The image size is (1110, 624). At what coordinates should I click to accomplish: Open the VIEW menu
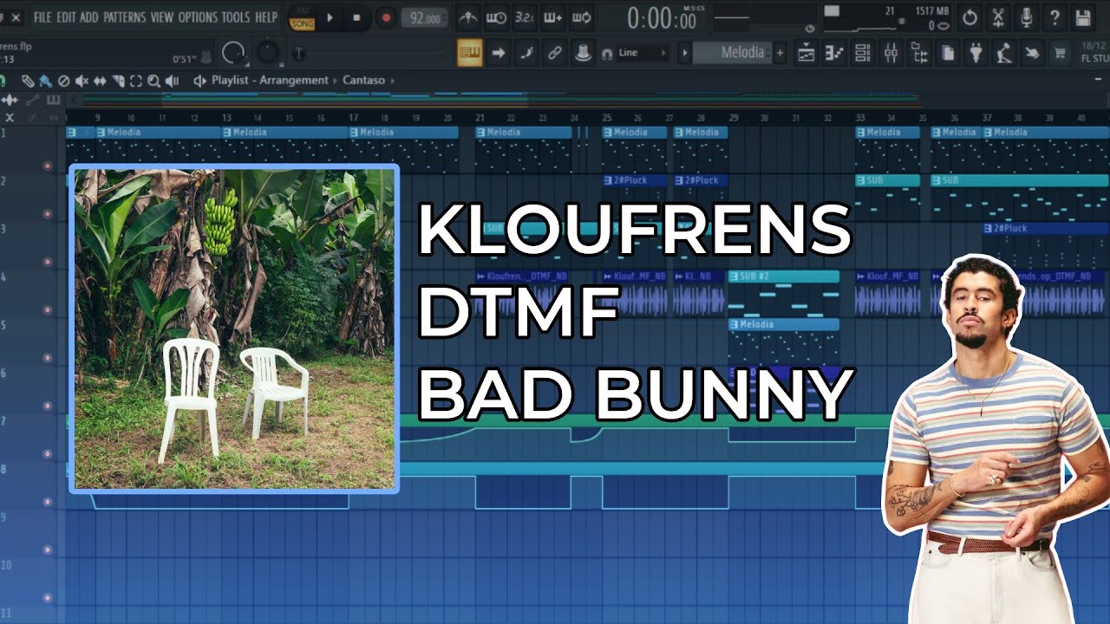click(x=162, y=17)
